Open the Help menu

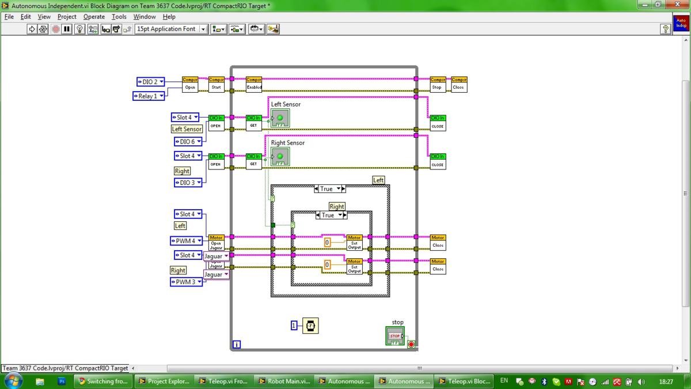[x=169, y=17]
